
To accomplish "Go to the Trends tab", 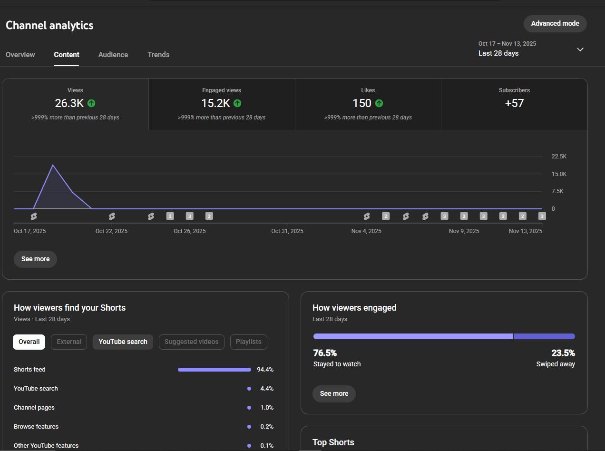I will pos(158,55).
